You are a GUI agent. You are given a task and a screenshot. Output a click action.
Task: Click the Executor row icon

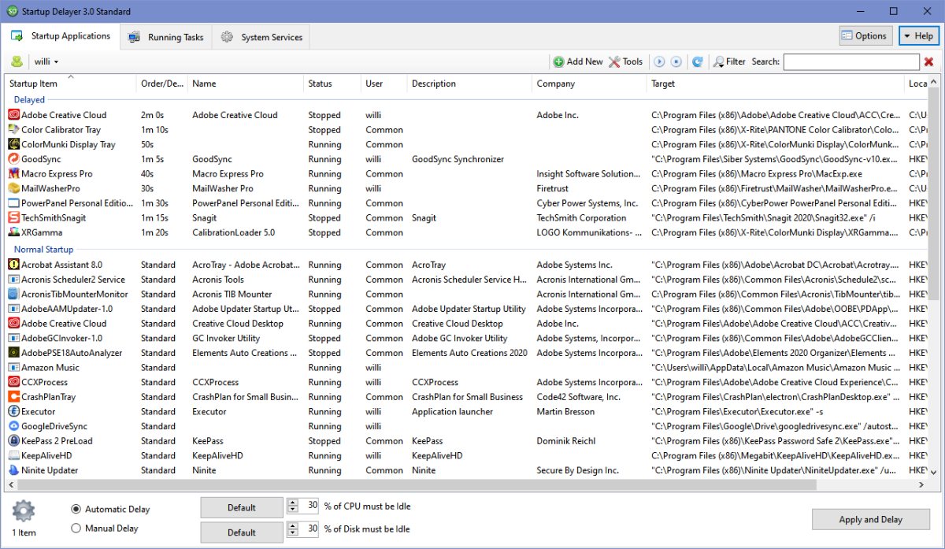pyautogui.click(x=13, y=411)
